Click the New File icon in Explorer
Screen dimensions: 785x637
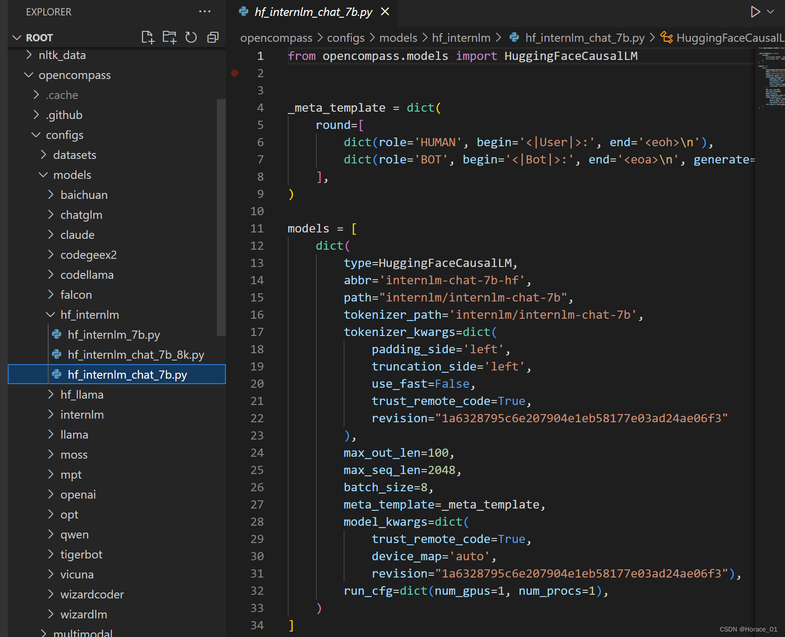(x=148, y=37)
